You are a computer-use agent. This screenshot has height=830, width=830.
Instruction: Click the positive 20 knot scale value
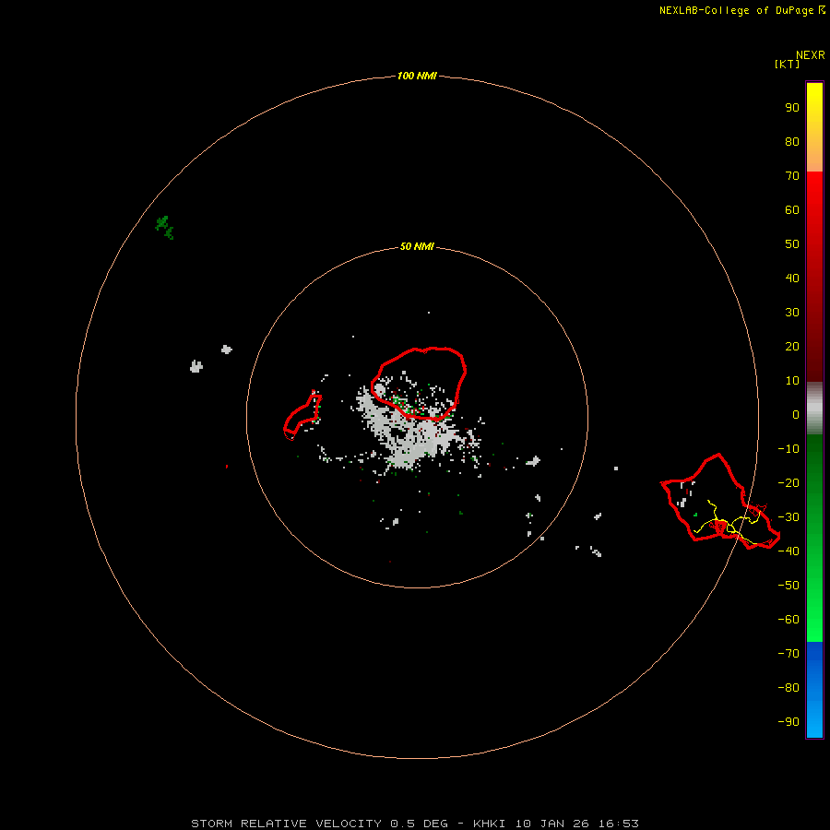point(792,346)
